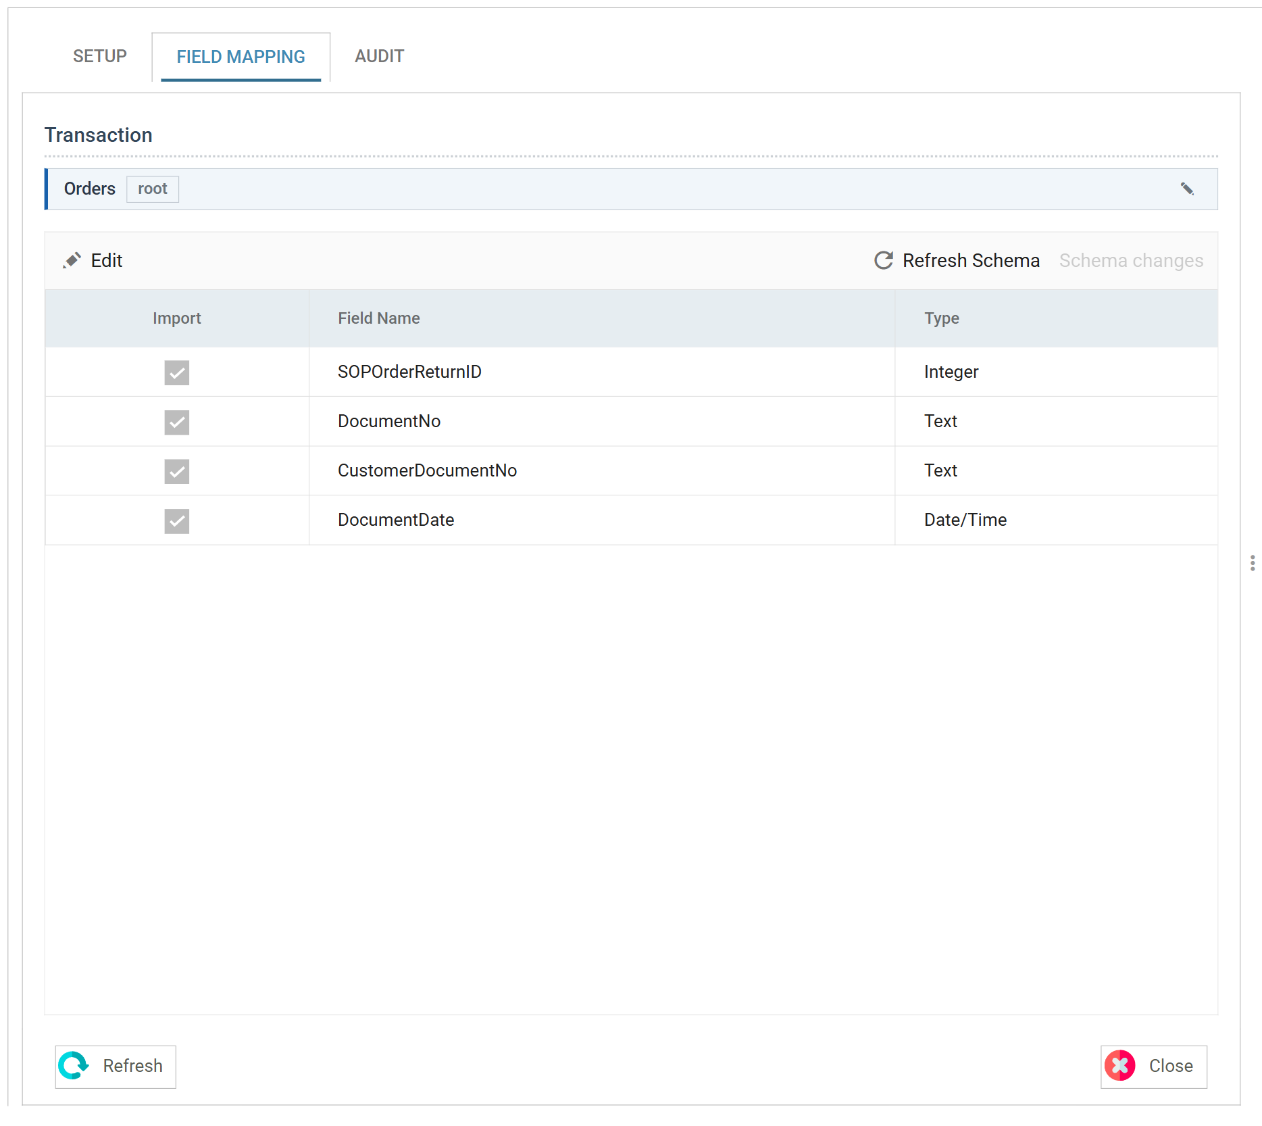1262x1126 pixels.
Task: Click the red X icon beside Close
Action: click(1120, 1066)
